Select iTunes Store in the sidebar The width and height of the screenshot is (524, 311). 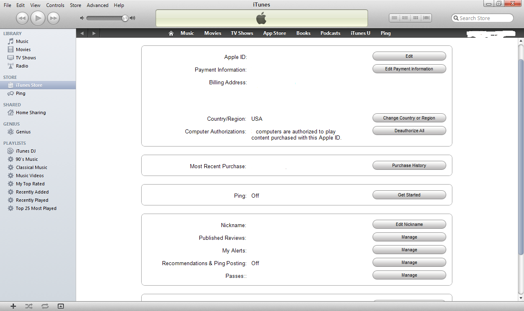click(38, 85)
